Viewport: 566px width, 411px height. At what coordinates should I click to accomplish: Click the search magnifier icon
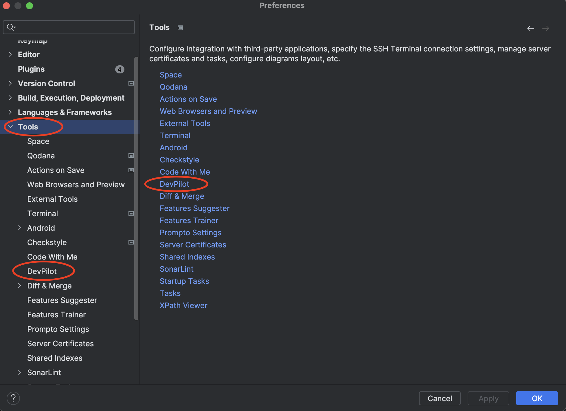[11, 27]
